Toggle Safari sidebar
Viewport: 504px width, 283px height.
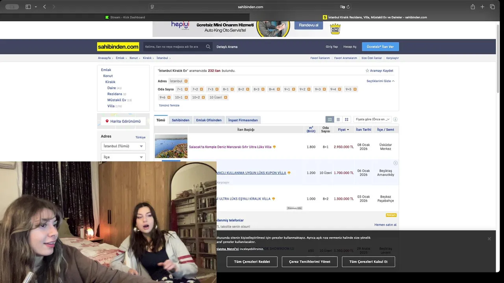28,7
